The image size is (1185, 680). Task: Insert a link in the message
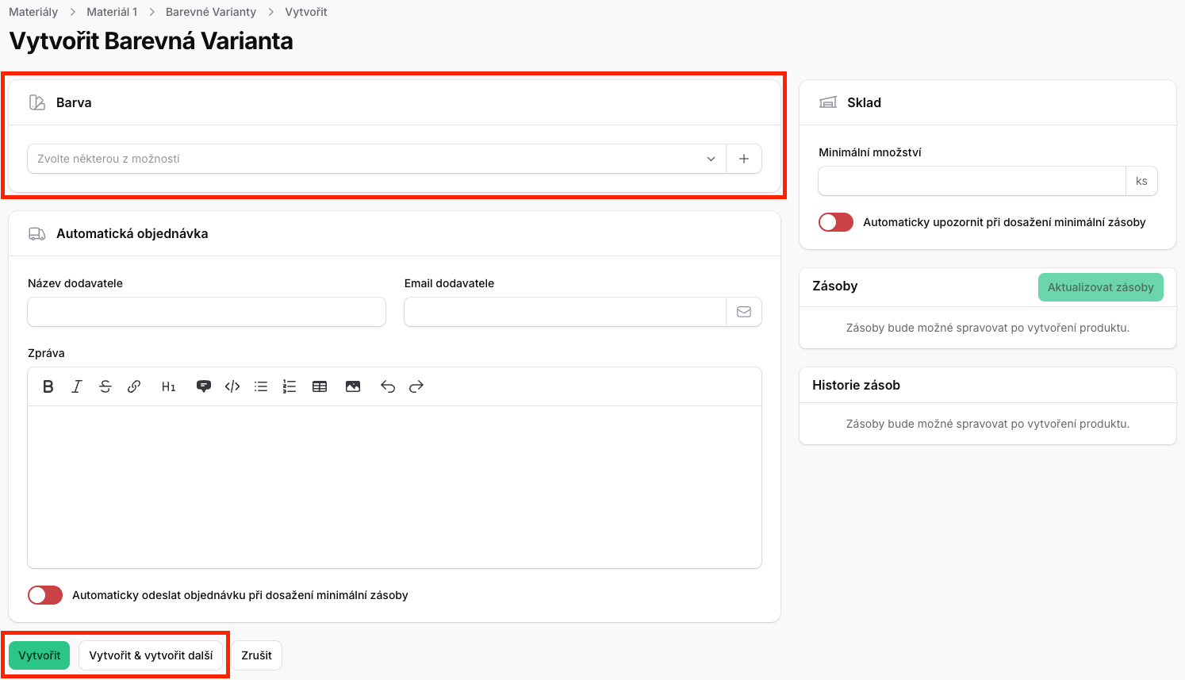(x=134, y=386)
